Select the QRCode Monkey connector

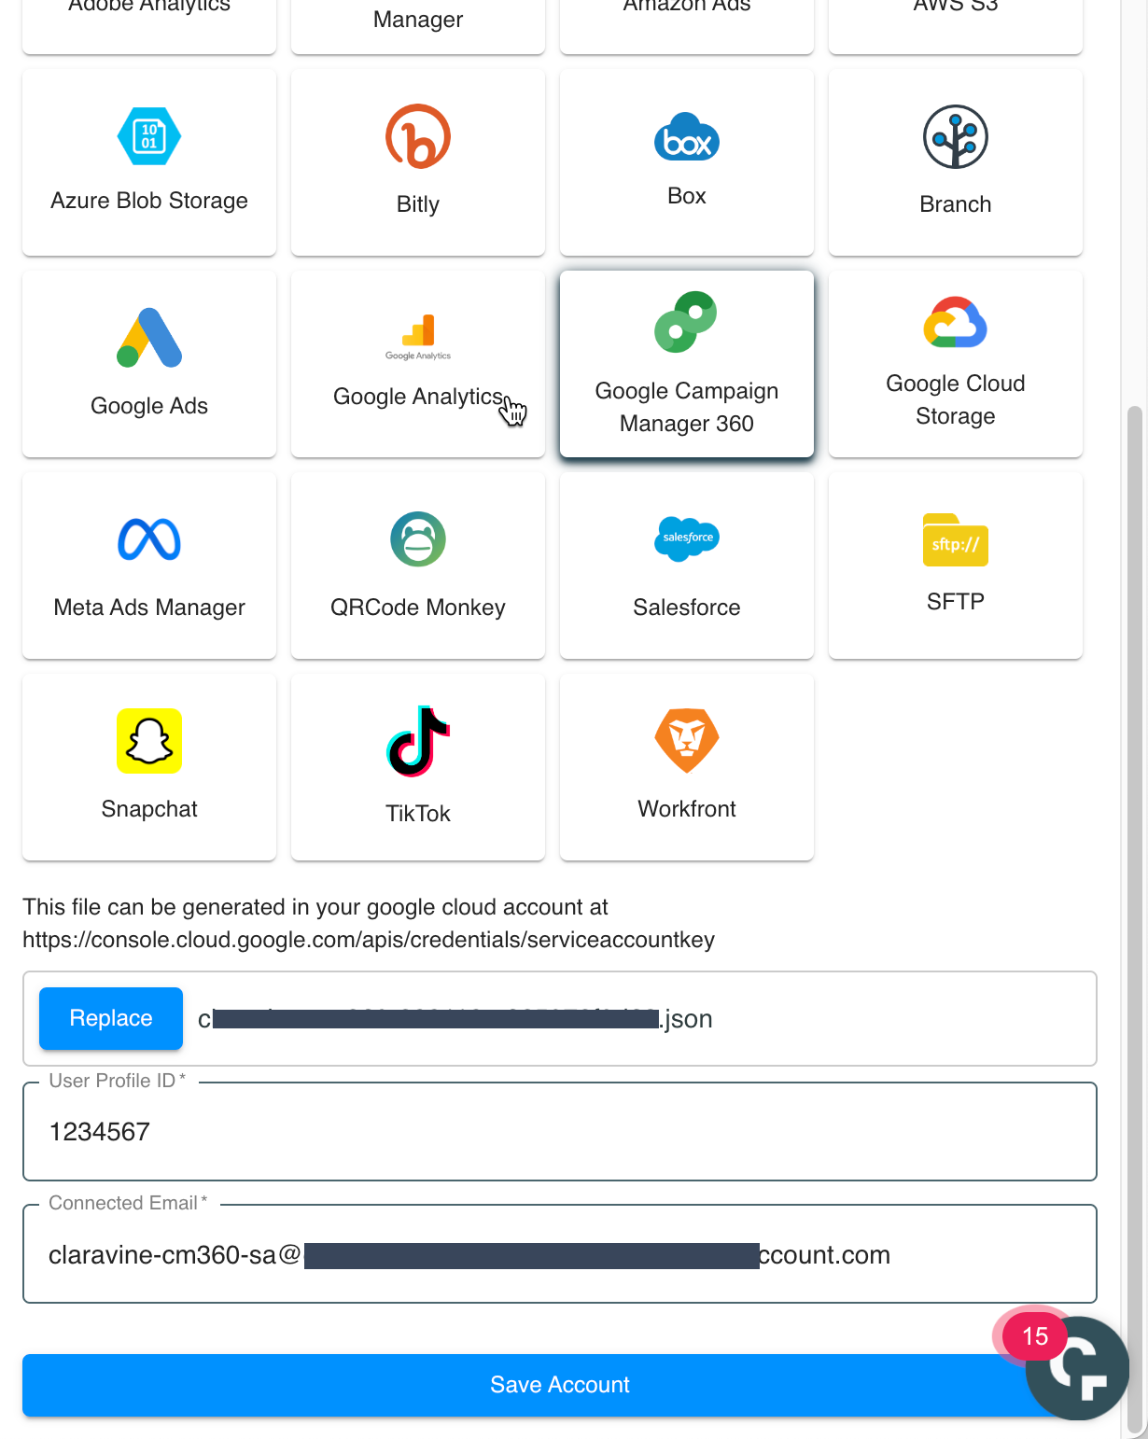pos(417,565)
